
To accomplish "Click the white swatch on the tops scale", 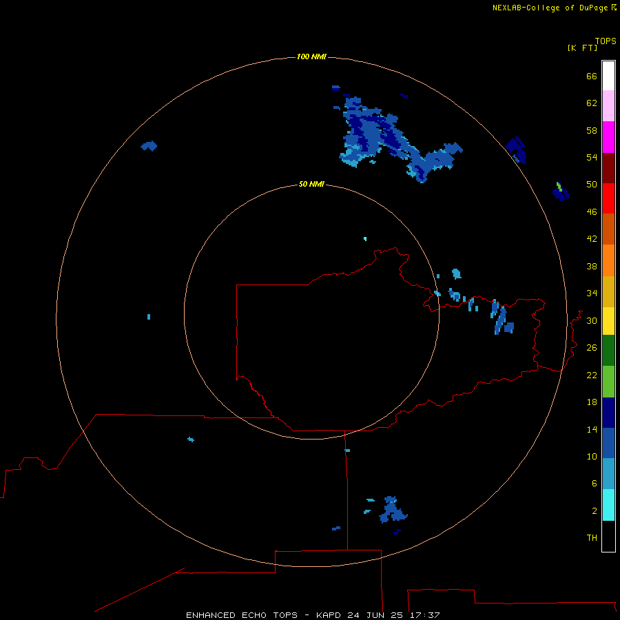I will point(608,76).
